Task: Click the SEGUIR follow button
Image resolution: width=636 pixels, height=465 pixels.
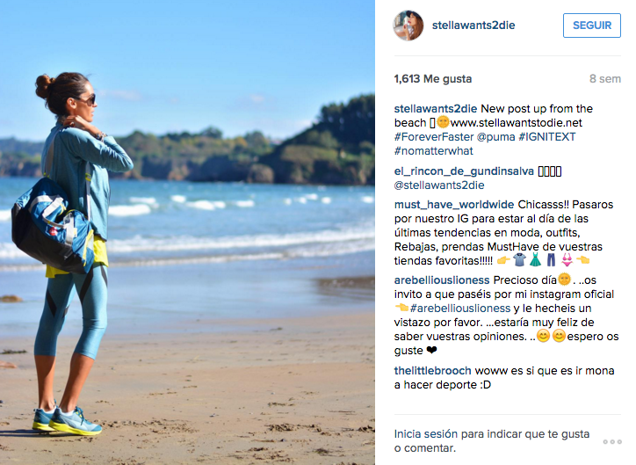Action: (x=592, y=25)
